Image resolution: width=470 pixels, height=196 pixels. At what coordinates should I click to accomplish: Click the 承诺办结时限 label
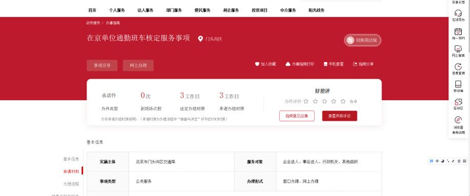[232, 109]
